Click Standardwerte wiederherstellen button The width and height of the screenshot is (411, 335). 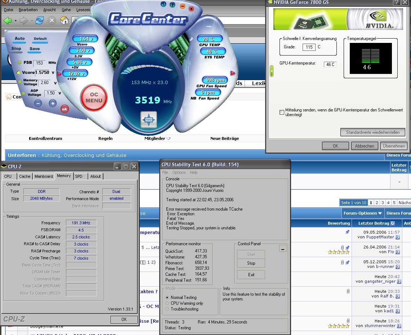(x=373, y=132)
